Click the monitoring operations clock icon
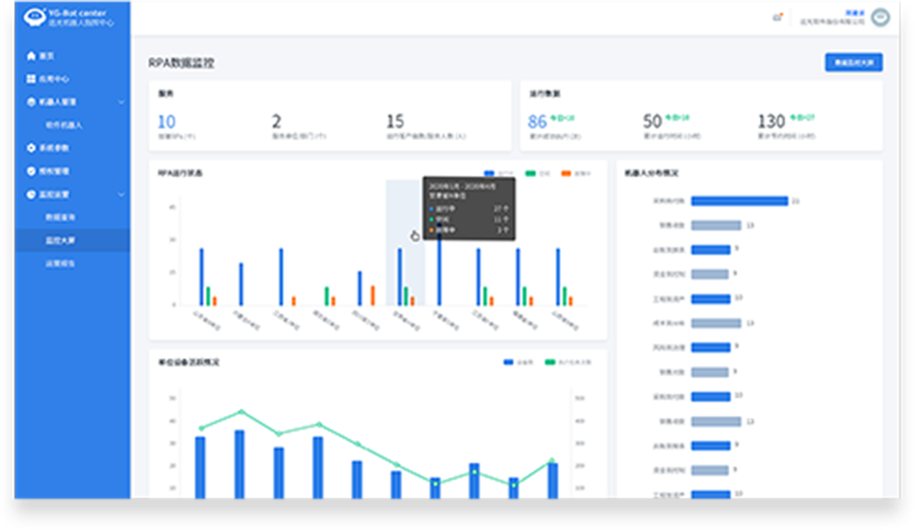The image size is (915, 530). pos(31,194)
